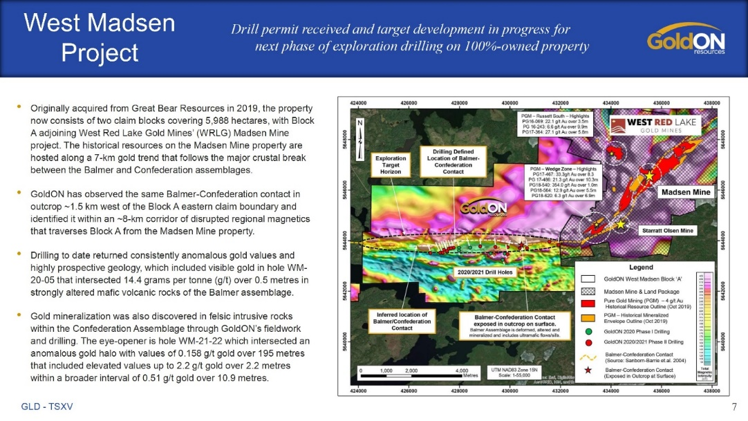
Task: Select the '2020/2021 Drill Holes' label
Action: 485,272
